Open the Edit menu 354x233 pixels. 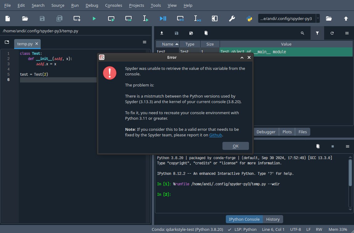tap(21, 6)
